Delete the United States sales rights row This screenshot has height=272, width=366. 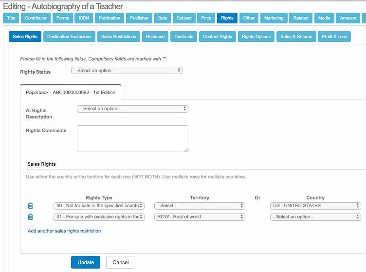point(31,206)
